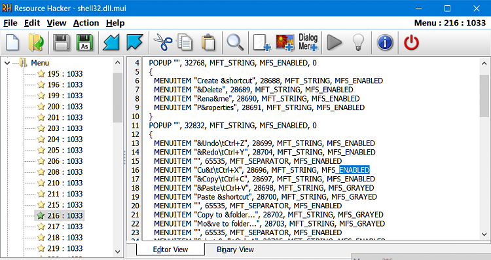Viewport: 491px width, 260px height.
Task: Copy selection with pages icon
Action: tap(185, 43)
